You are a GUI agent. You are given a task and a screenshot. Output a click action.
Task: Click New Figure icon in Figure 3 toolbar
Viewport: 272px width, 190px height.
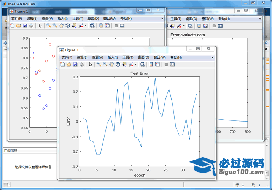tap(62, 65)
